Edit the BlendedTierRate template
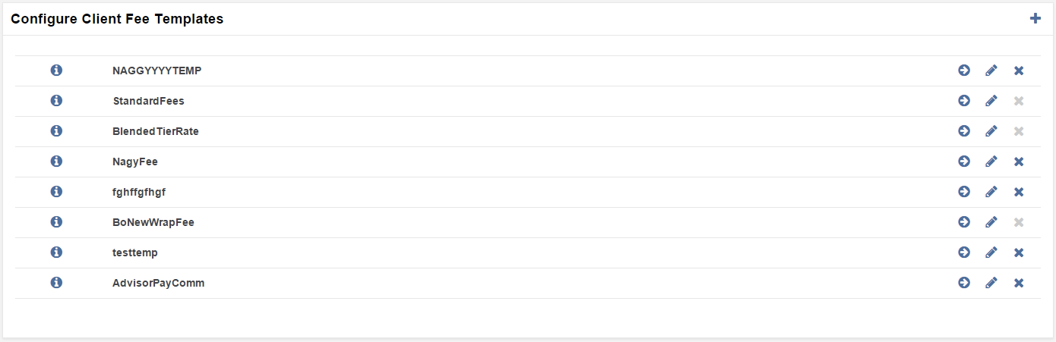This screenshot has height=342, width=1056. pyautogui.click(x=991, y=131)
